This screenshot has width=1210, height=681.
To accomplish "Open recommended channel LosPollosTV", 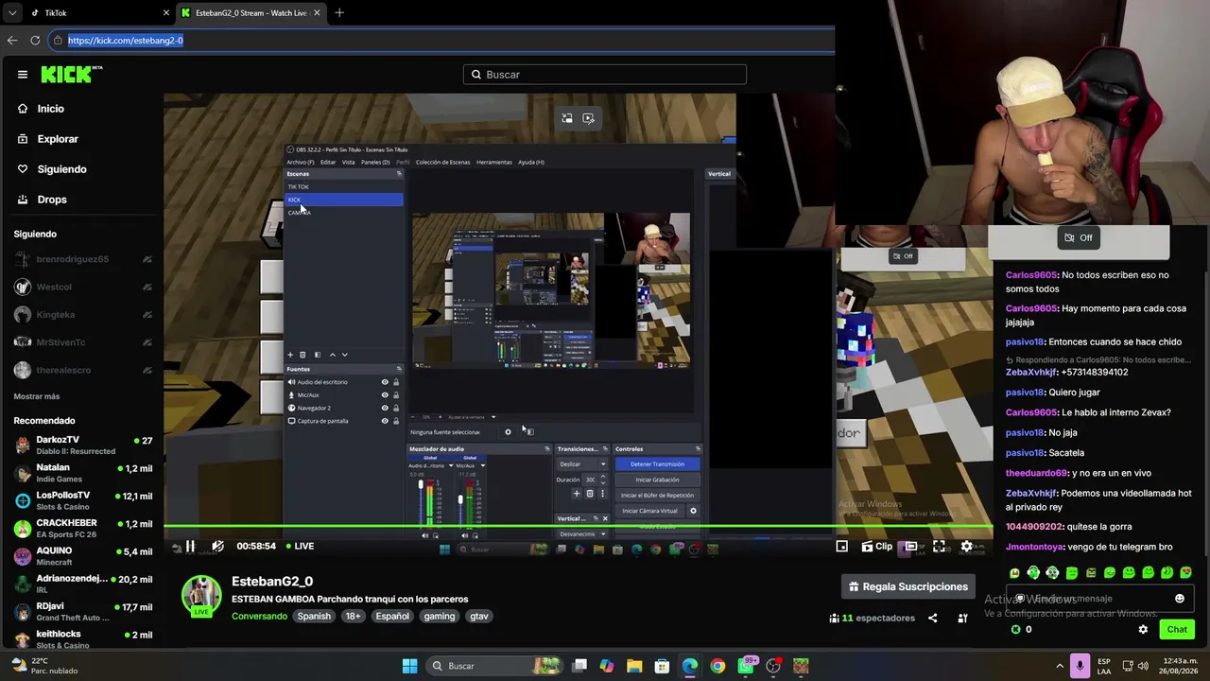I will pos(82,500).
